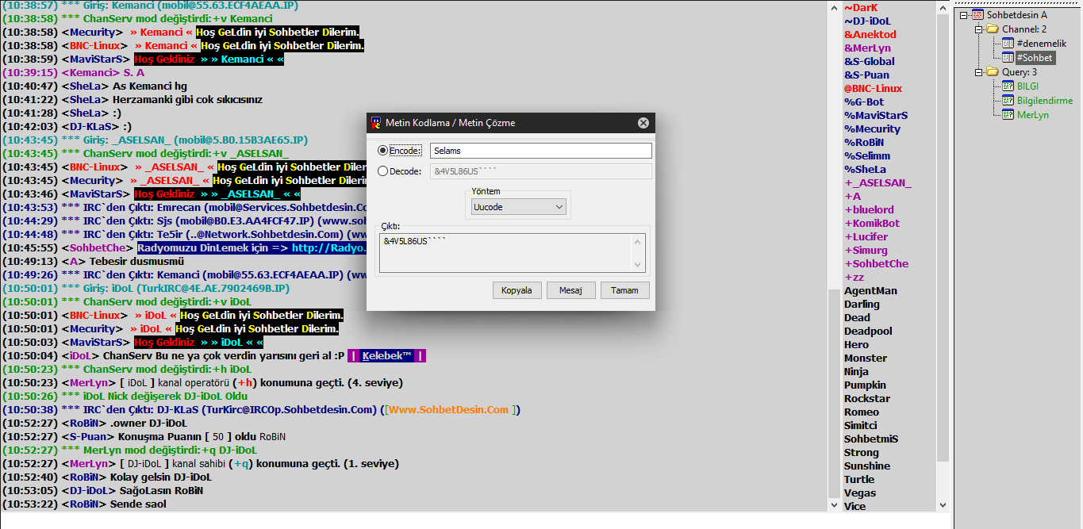Select the #Sohbet channel in tree
The width and height of the screenshot is (1083, 529).
click(1035, 58)
